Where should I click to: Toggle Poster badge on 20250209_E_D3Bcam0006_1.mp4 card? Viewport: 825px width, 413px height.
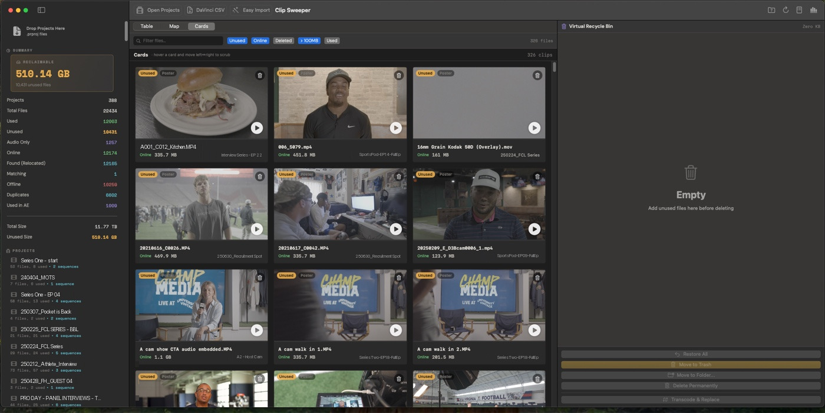coord(445,174)
